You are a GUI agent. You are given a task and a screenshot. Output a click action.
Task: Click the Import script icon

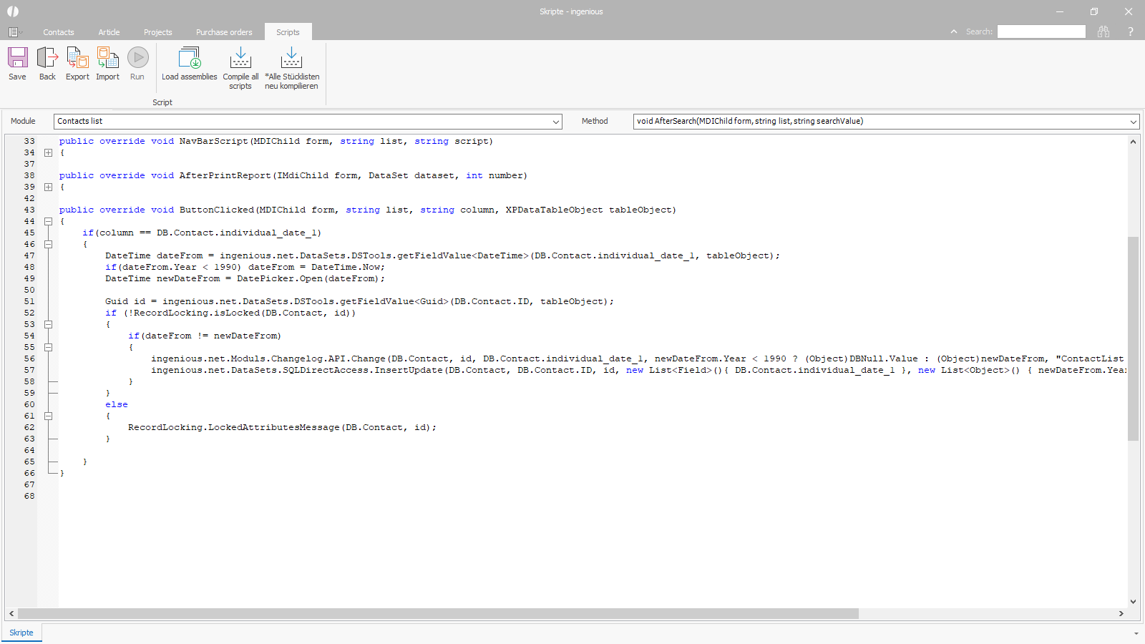click(107, 59)
